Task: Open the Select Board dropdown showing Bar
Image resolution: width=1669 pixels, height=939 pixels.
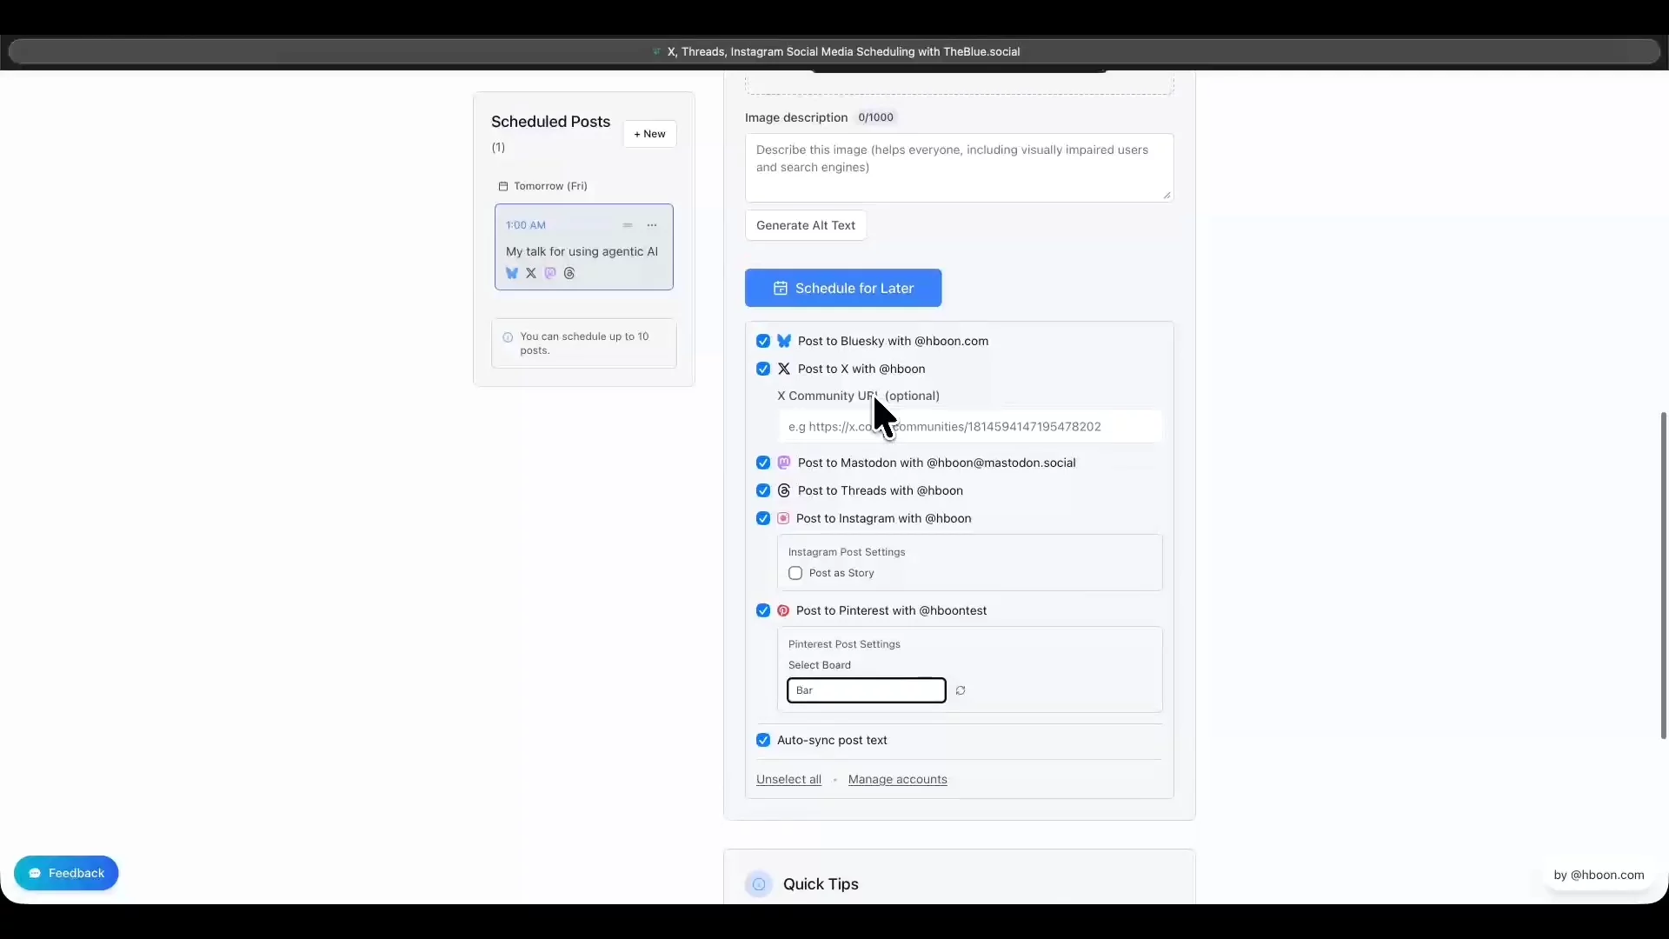Action: [x=866, y=690]
